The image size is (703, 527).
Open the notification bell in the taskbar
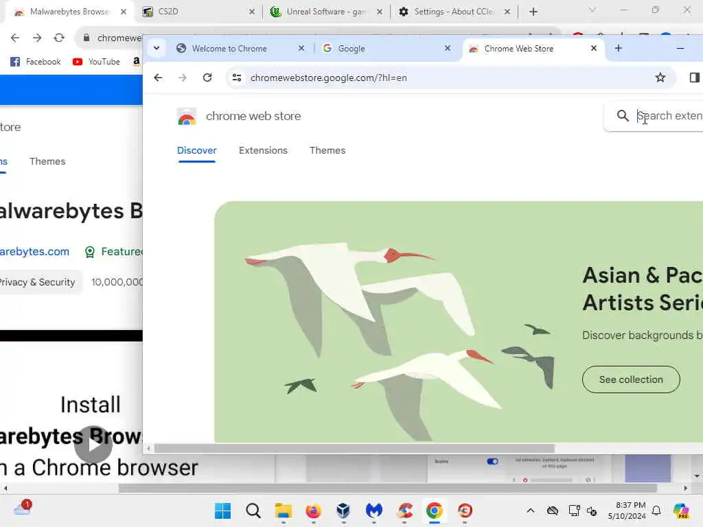656,511
